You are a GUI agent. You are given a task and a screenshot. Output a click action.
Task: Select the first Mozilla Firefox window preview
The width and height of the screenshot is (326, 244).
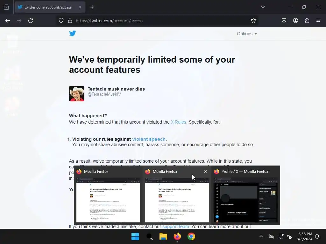pyautogui.click(x=108, y=195)
